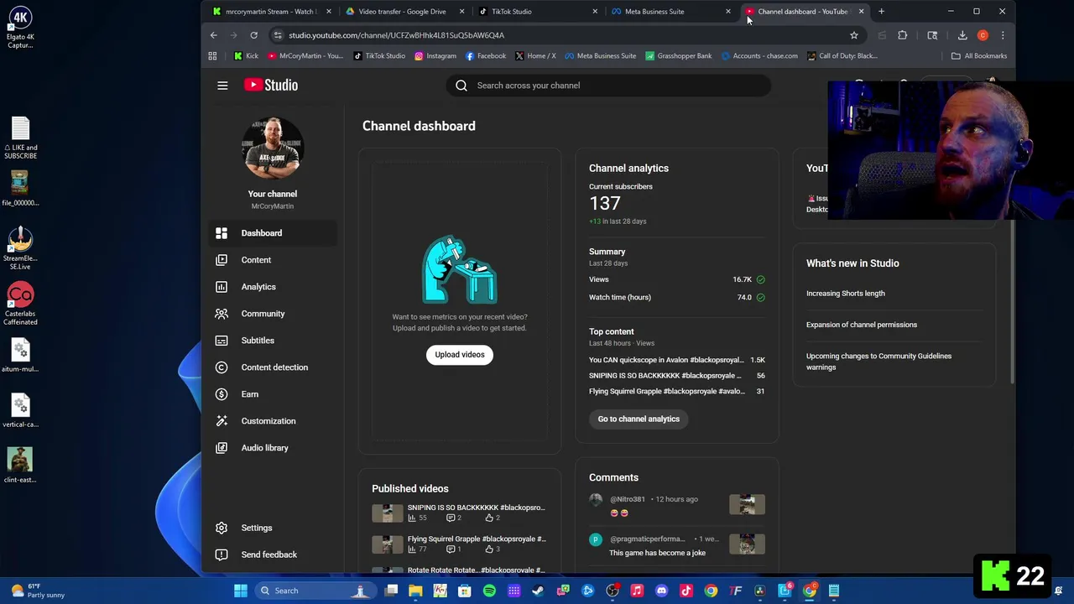Click the YouTube Studio logo
1074x604 pixels.
click(x=271, y=86)
